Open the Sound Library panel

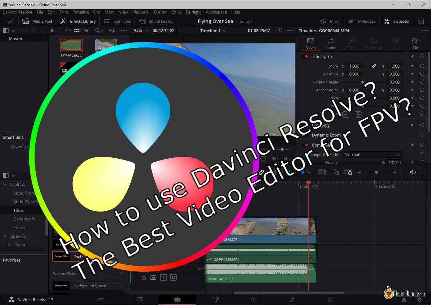click(x=156, y=21)
